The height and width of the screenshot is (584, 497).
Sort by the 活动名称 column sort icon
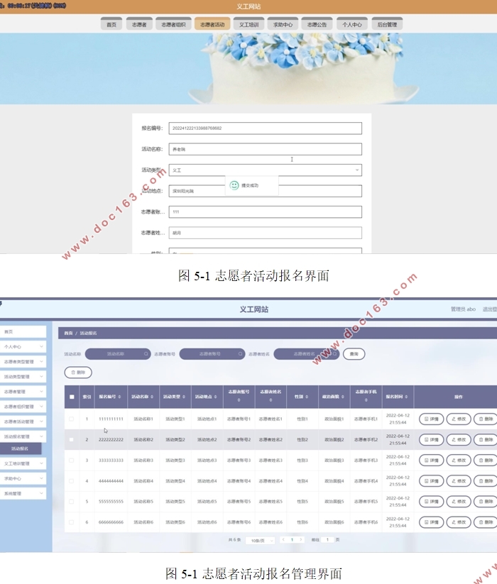pos(152,397)
